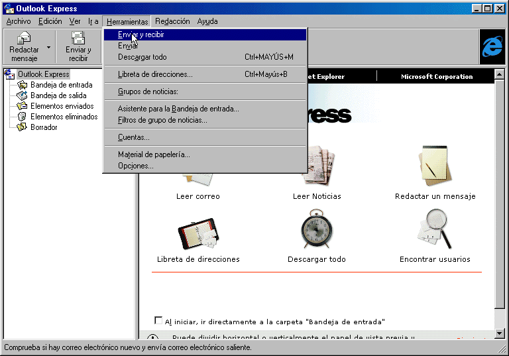This screenshot has height=356, width=509.
Task: Click the Descargar todo clock icon
Action: click(x=316, y=231)
